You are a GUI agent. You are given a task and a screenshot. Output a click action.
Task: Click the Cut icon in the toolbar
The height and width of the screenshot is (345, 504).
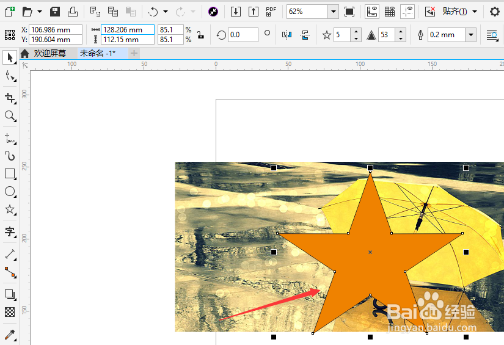[95, 12]
